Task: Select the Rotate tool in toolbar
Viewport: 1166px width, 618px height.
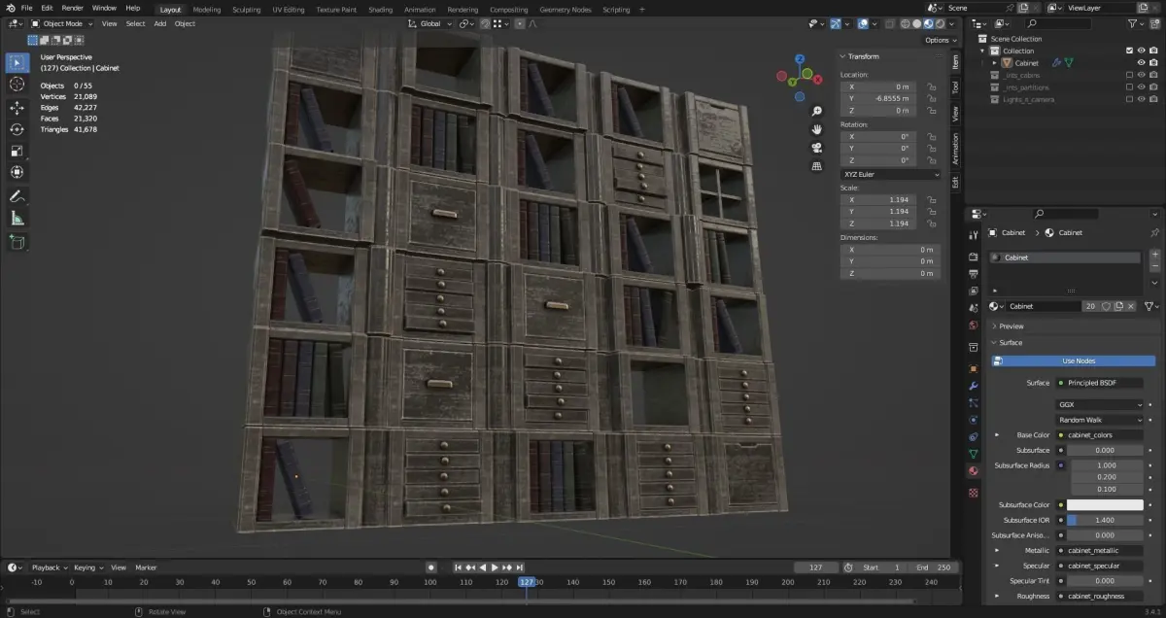Action: point(17,129)
